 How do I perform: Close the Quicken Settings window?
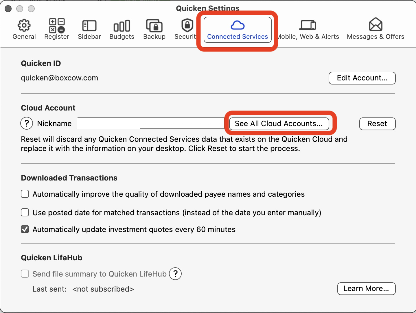coord(8,9)
